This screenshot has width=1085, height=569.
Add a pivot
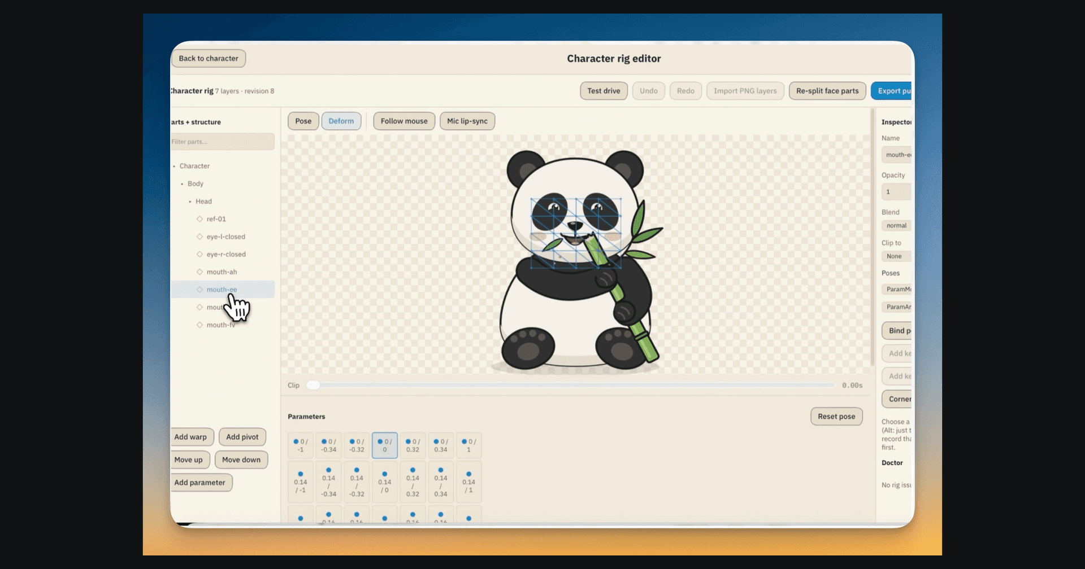242,437
